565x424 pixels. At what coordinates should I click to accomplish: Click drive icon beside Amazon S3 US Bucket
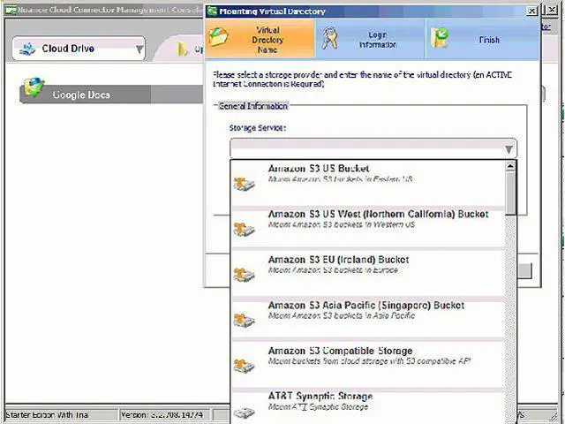(x=244, y=184)
